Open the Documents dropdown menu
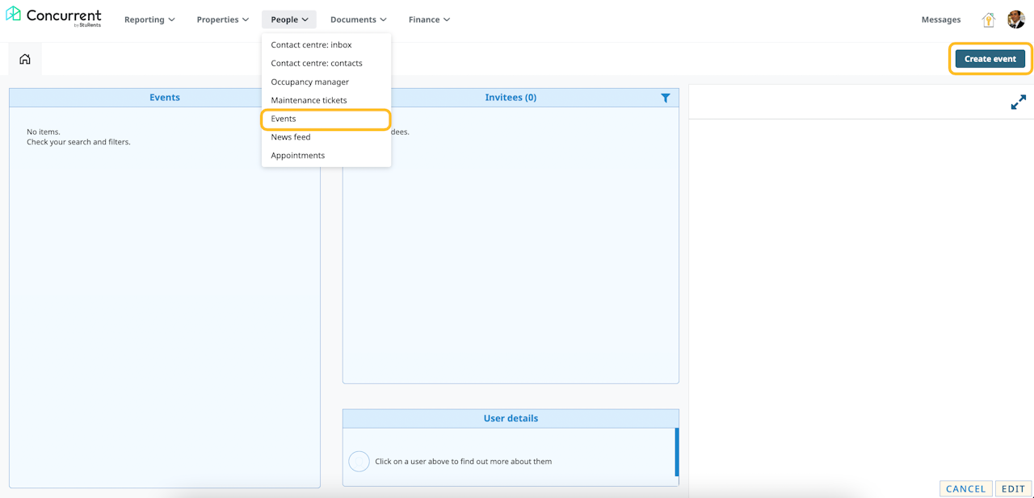 tap(359, 19)
